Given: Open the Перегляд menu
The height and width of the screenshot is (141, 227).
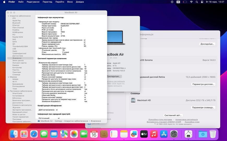Looking at the screenshot, I should (x=47, y=2).
